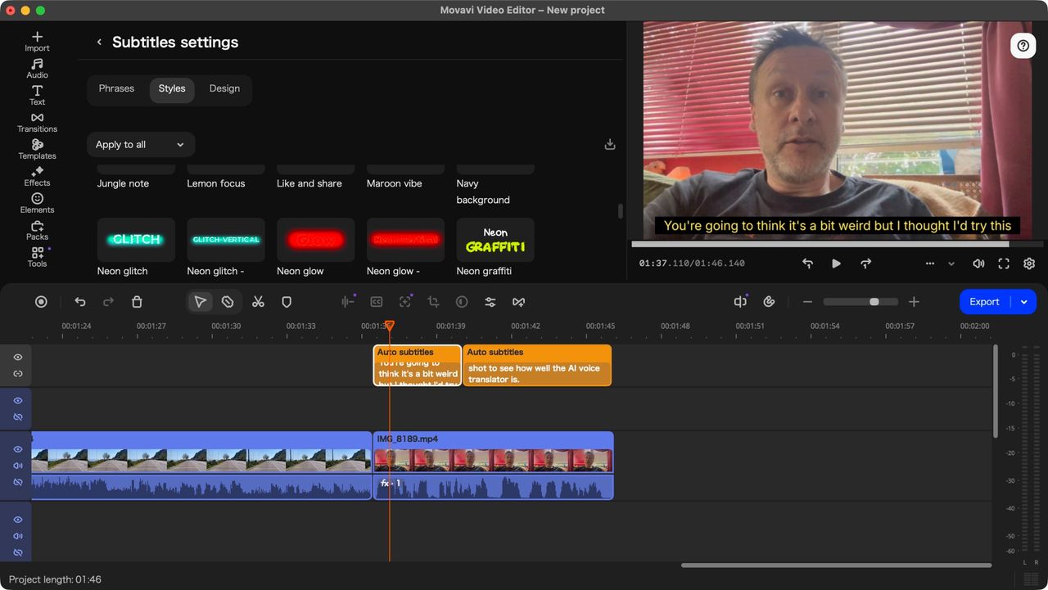The width and height of the screenshot is (1048, 590).
Task: Click the timeline horizontal scrollbar
Action: coord(836,565)
